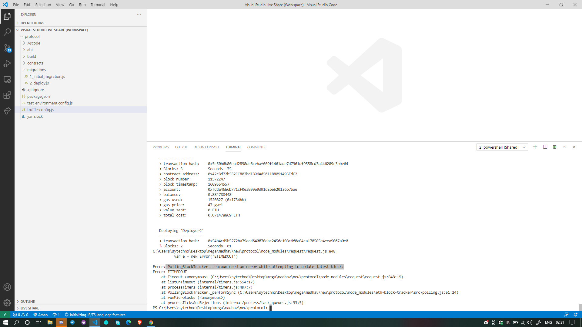Viewport: 582px width, 327px height.
Task: Open the .gitignore file
Action: pyautogui.click(x=81, y=90)
